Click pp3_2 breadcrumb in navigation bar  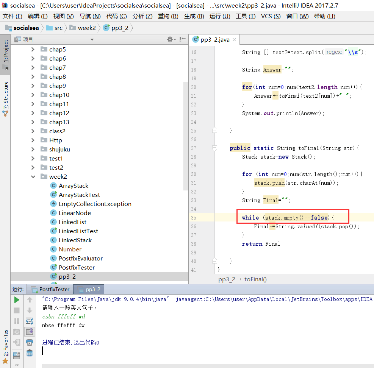(116, 28)
